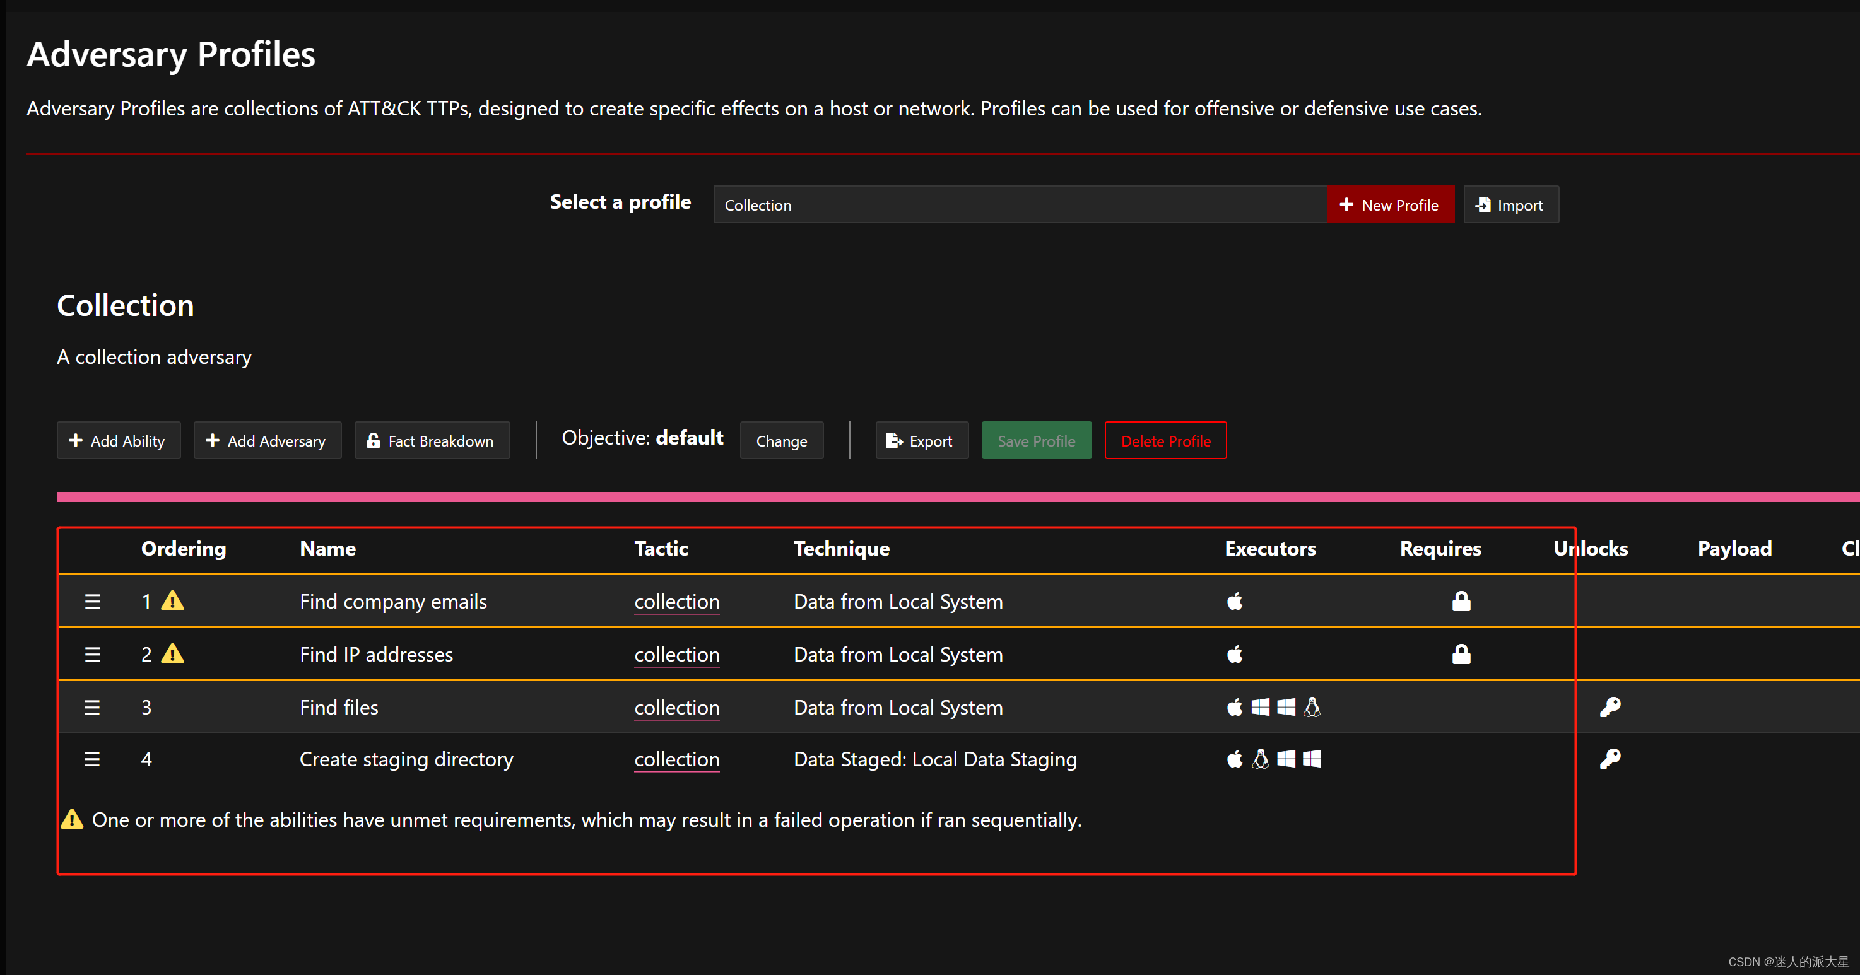The width and height of the screenshot is (1860, 975).
Task: Click Change objective button
Action: point(781,441)
